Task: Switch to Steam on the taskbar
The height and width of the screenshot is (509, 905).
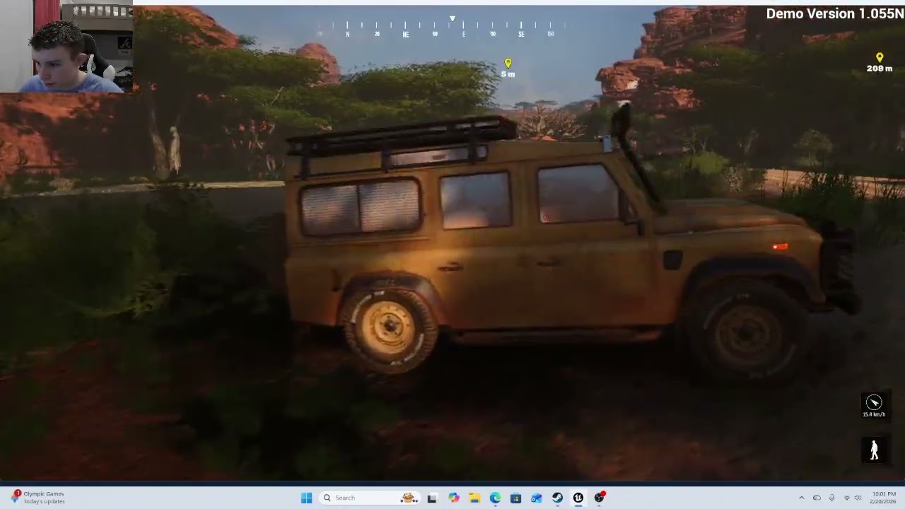Action: click(x=557, y=498)
